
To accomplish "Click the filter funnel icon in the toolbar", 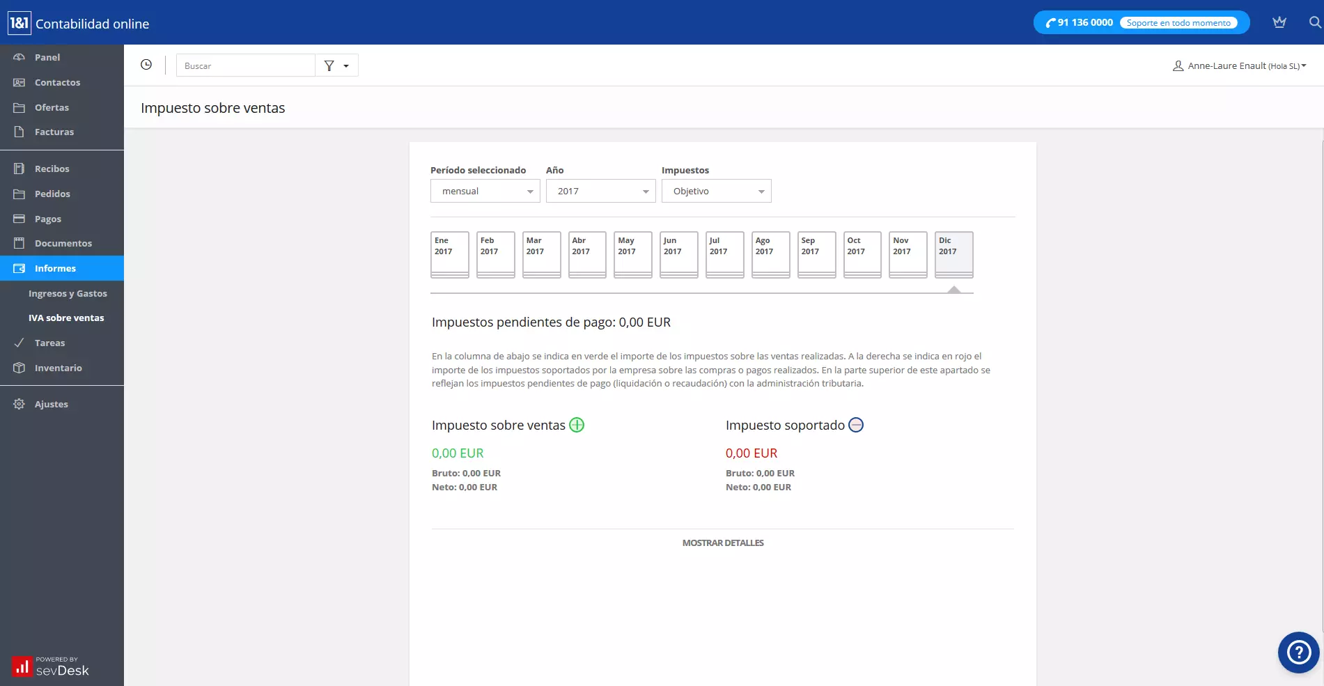I will tap(327, 65).
